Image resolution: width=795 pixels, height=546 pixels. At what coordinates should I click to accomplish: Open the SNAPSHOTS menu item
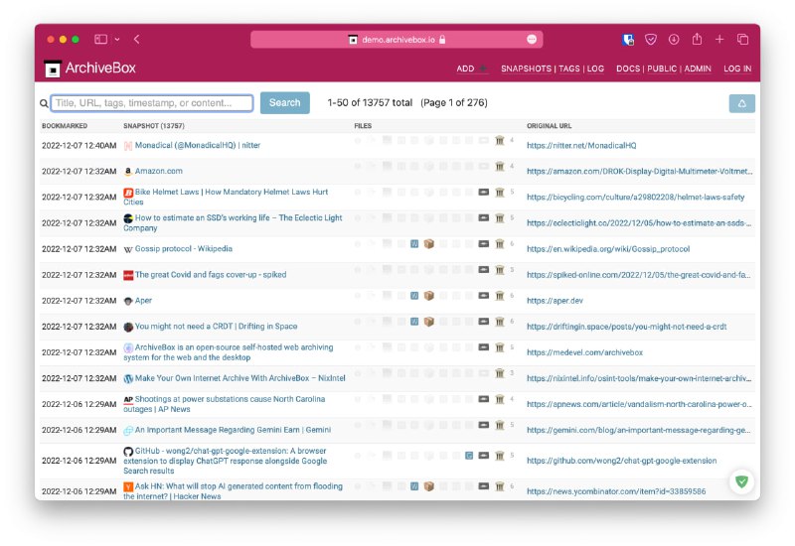pos(526,68)
